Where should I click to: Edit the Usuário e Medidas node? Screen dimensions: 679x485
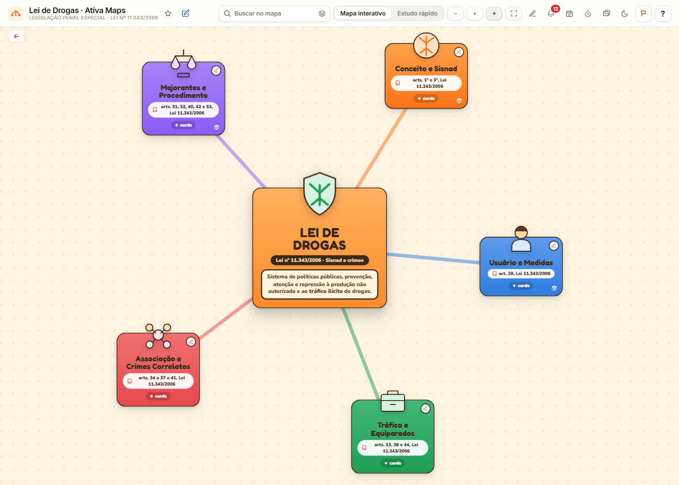pyautogui.click(x=554, y=246)
